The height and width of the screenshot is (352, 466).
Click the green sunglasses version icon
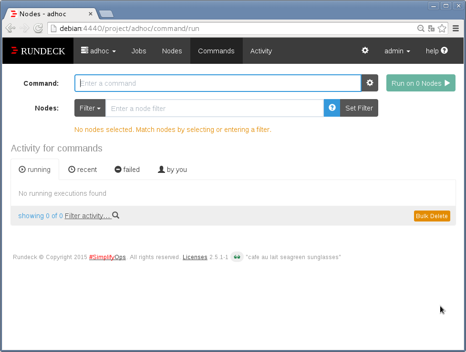(237, 257)
